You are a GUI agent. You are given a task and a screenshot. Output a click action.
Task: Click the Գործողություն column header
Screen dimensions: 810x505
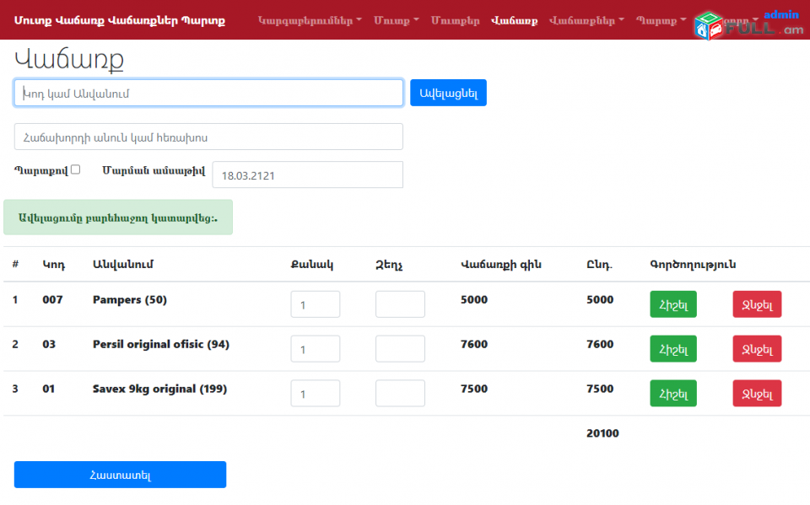pos(693,265)
